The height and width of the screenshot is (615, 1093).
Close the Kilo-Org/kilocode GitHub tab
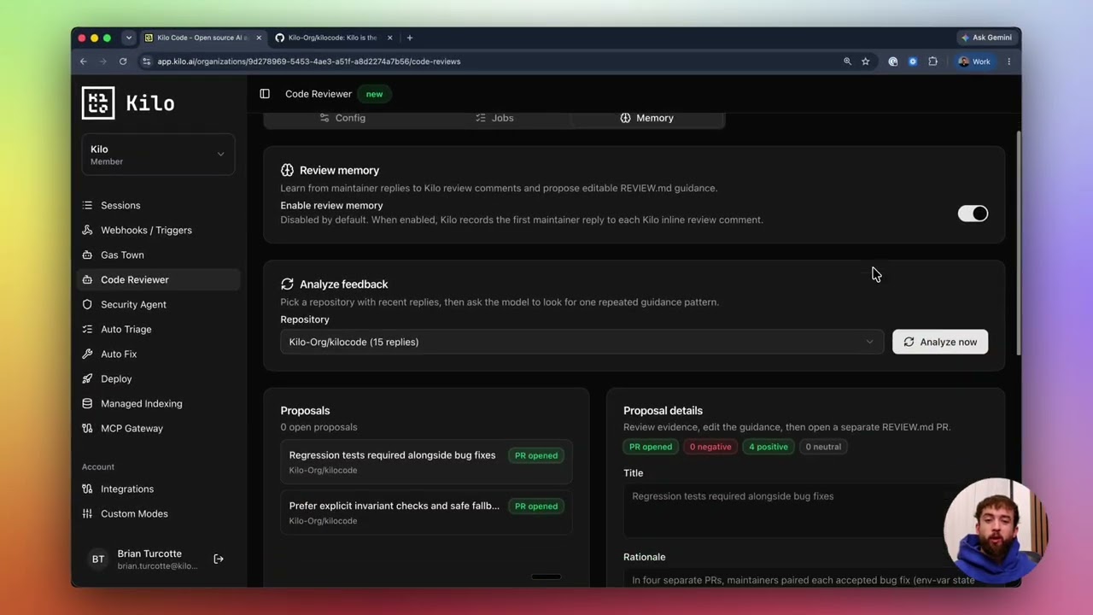[x=389, y=38]
